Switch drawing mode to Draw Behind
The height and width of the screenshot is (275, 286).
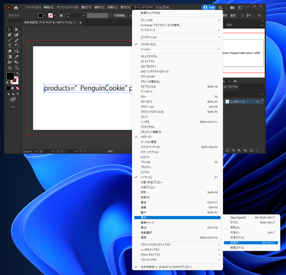pos(13,94)
